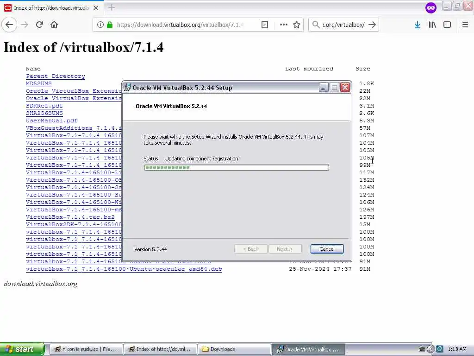Open the SHA256SUMS link

44,113
